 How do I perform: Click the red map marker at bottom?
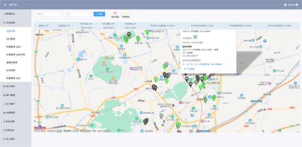pyautogui.click(x=179, y=132)
